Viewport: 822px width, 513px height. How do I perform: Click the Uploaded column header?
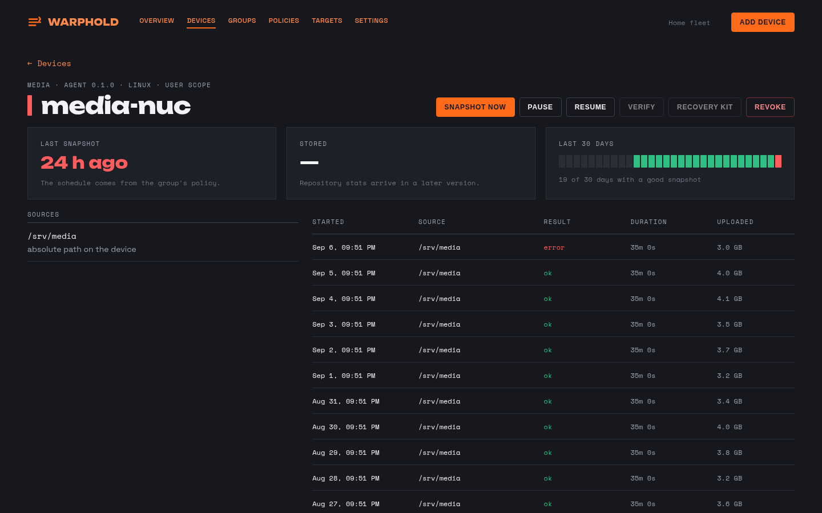735,222
